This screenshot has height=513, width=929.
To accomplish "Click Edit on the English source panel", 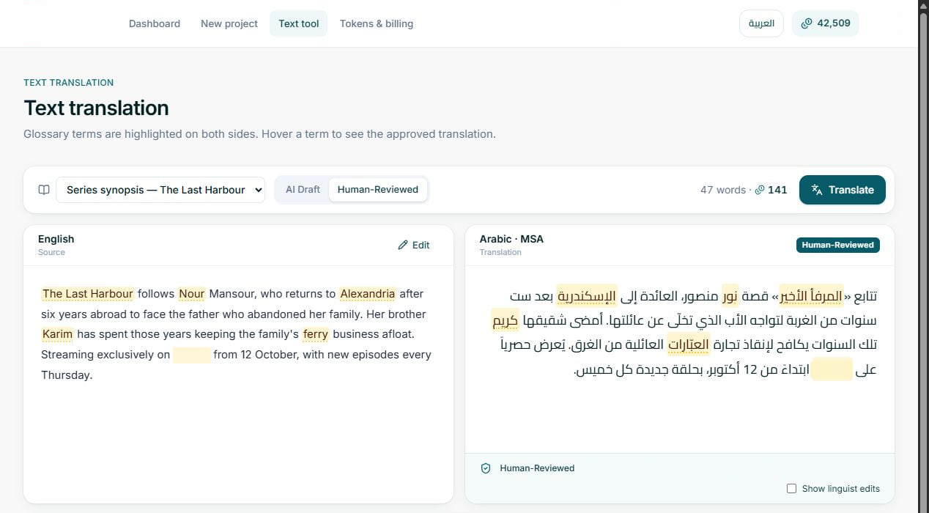I will click(414, 245).
